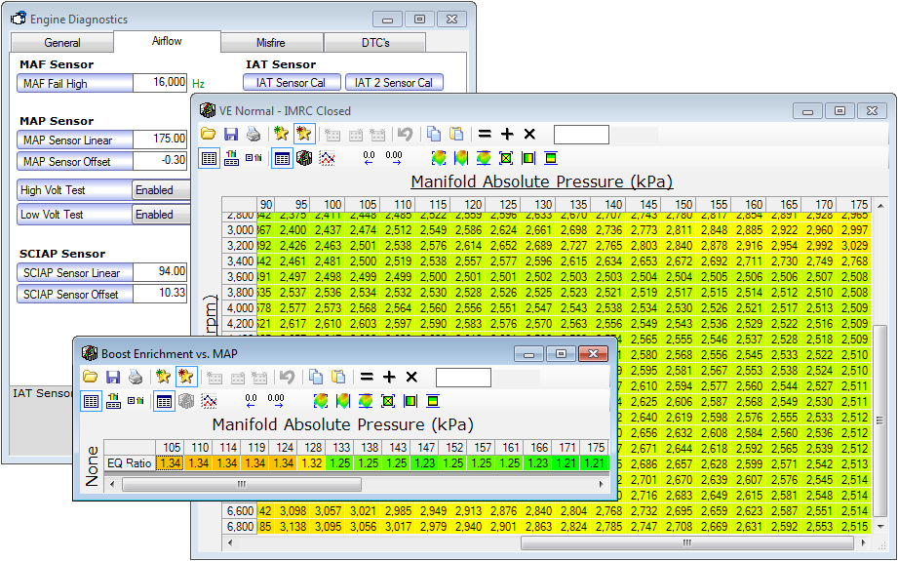This screenshot has width=898, height=561.
Task: Click plus operator in VE Normal toolbar
Action: pos(507,134)
